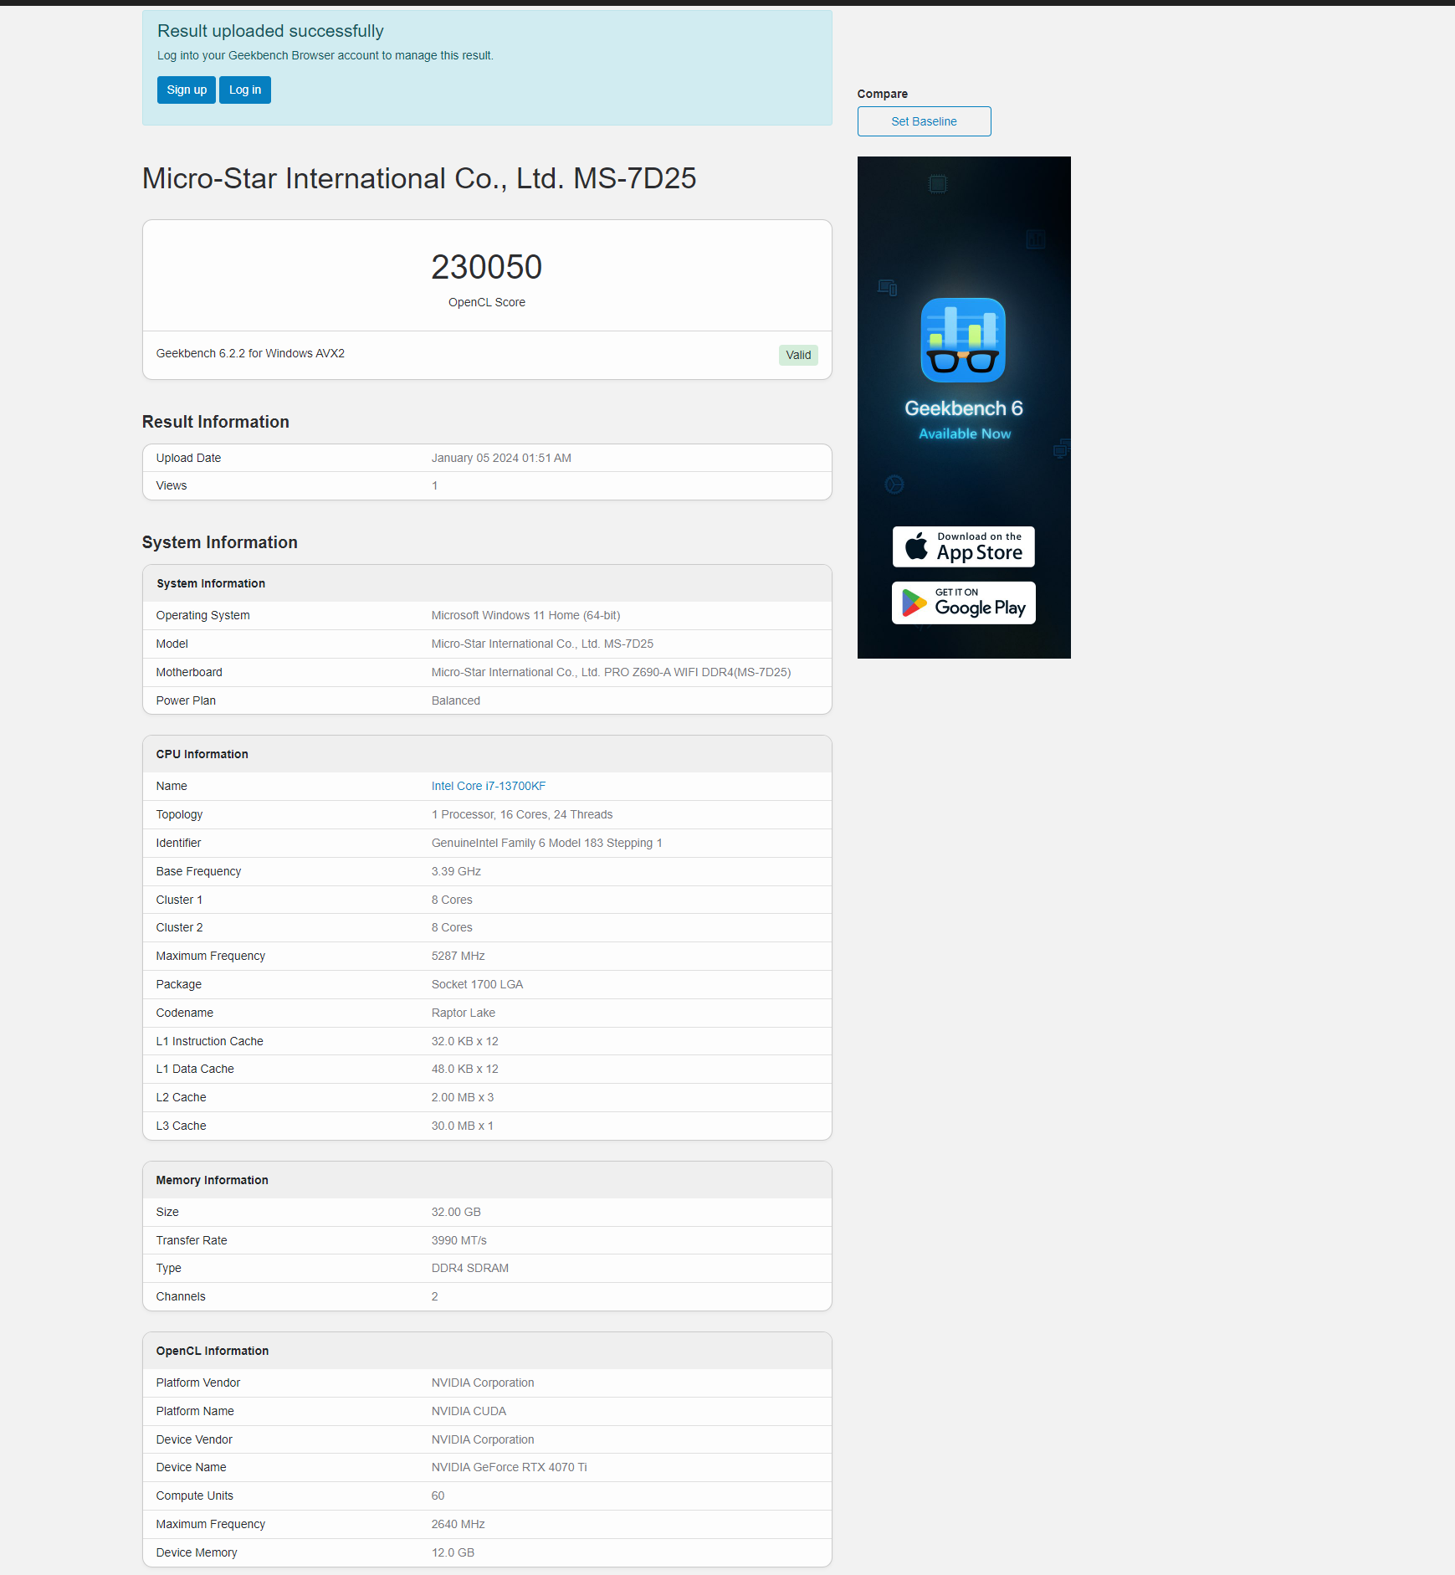
Task: Click the Micro-Star International Co., Ltd. MS-7D25 heading
Action: coord(419,178)
